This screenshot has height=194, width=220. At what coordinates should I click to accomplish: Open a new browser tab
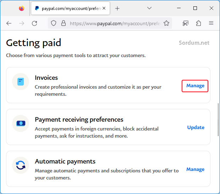(x=117, y=9)
